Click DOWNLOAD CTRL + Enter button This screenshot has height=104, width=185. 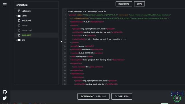[x=93, y=96]
